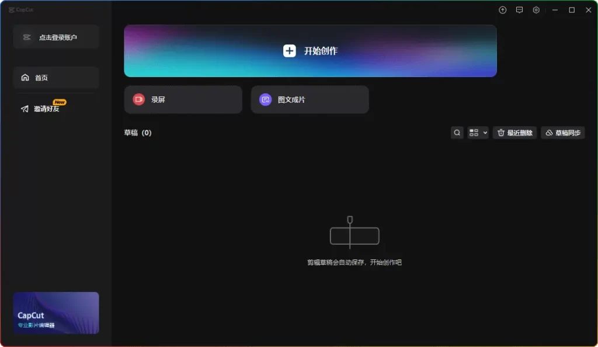Click the update arrow icon in title bar
Viewport: 598px width, 347px height.
(502, 10)
